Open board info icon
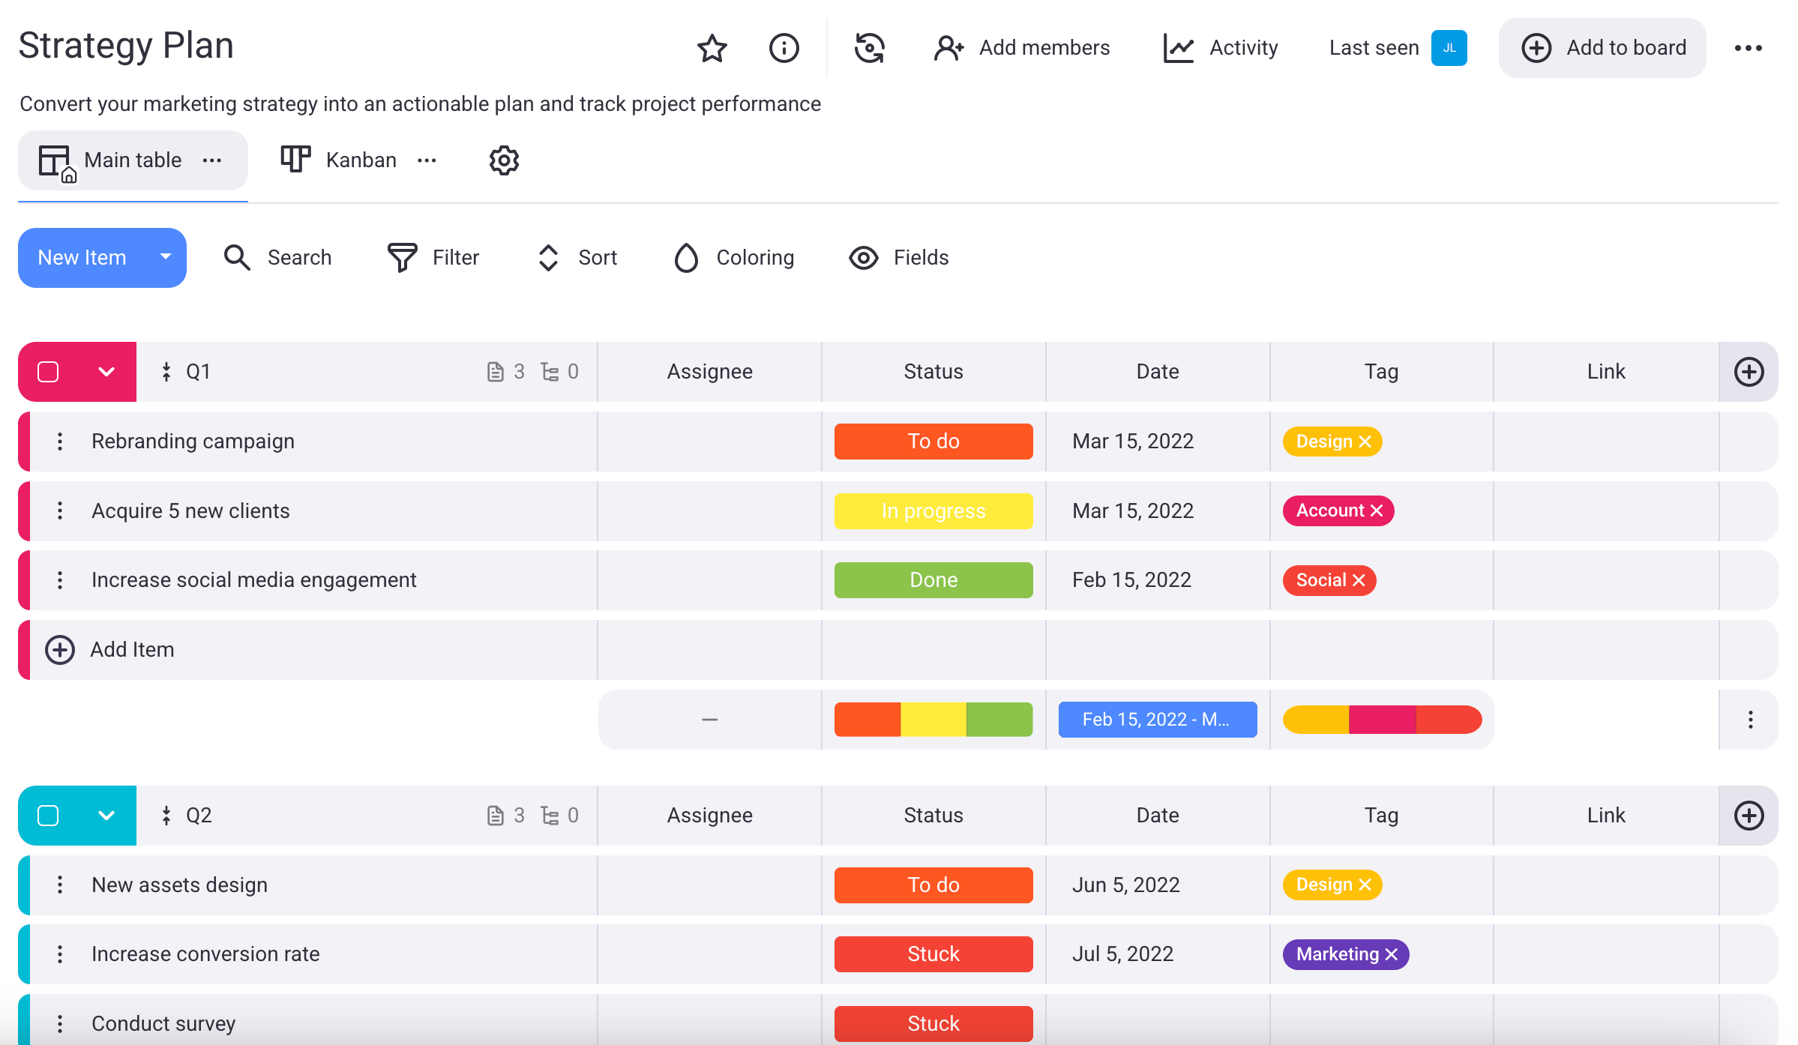The image size is (1798, 1045). pyautogui.click(x=784, y=48)
